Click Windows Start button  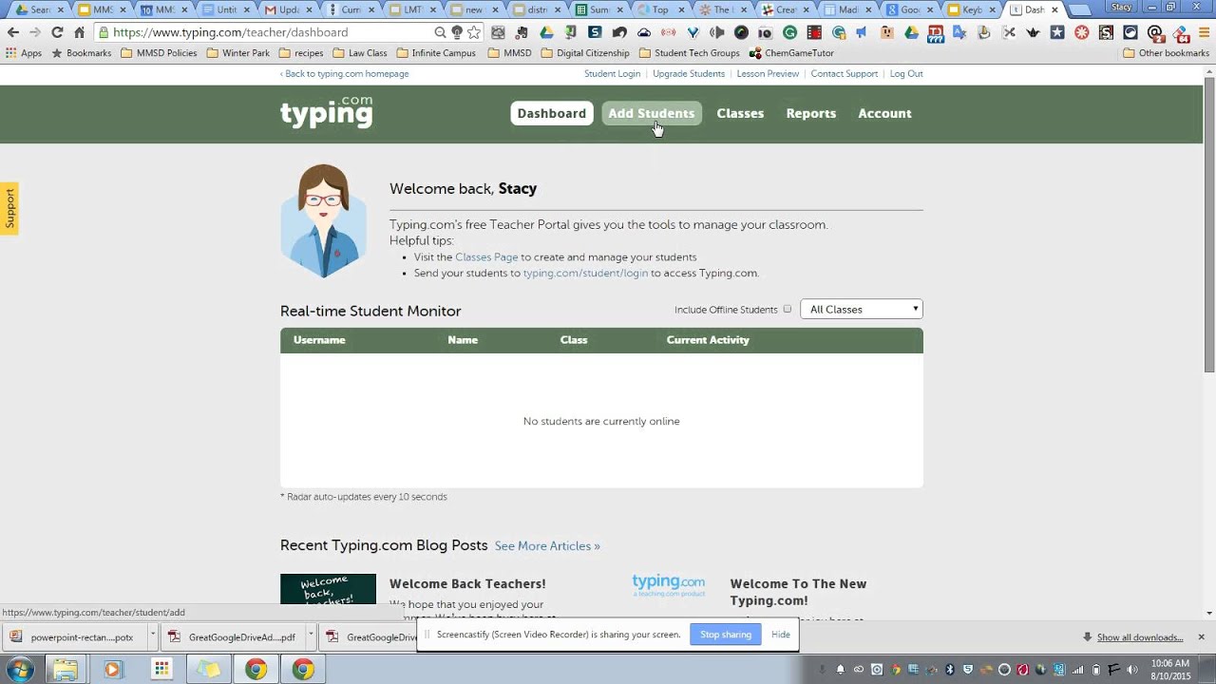tap(19, 669)
